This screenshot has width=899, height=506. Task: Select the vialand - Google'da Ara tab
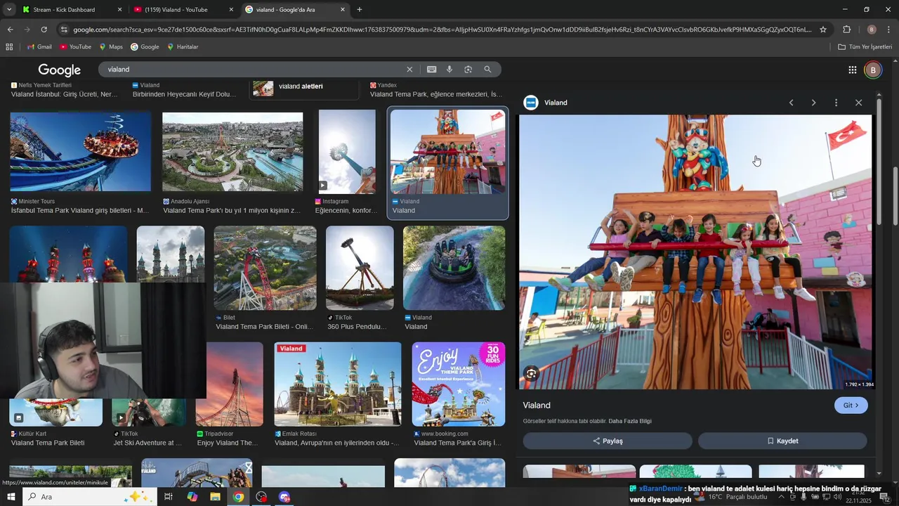pyautogui.click(x=296, y=10)
